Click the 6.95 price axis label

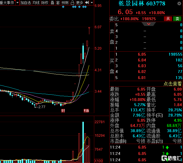tap(98, 6)
